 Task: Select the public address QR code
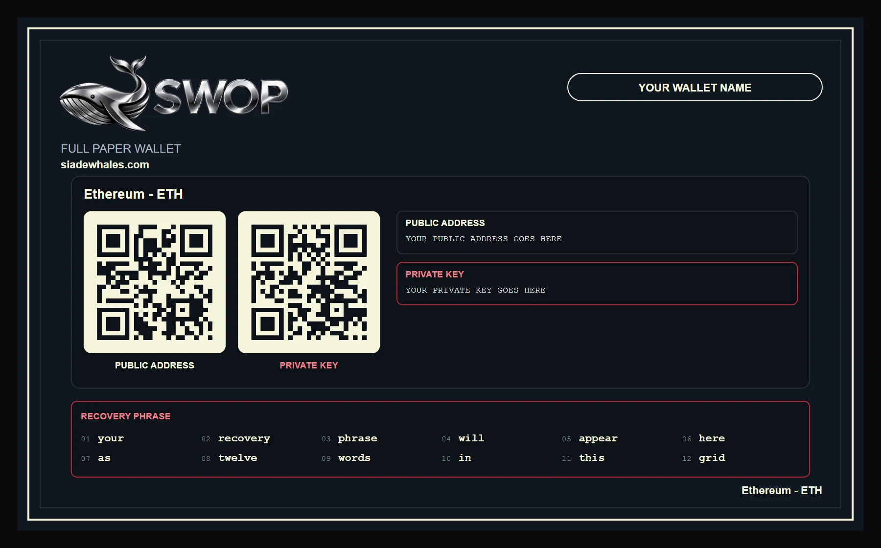coord(155,282)
